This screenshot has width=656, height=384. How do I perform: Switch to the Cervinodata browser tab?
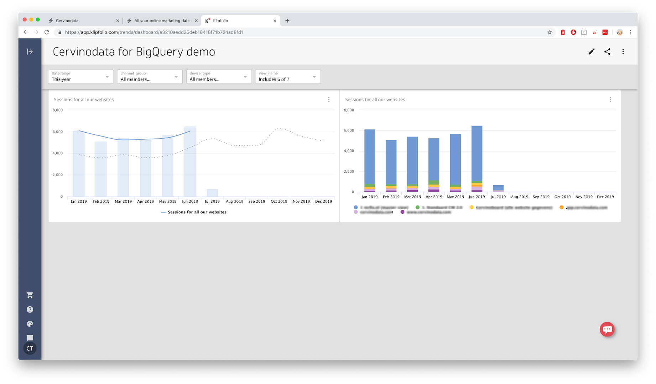click(x=82, y=21)
